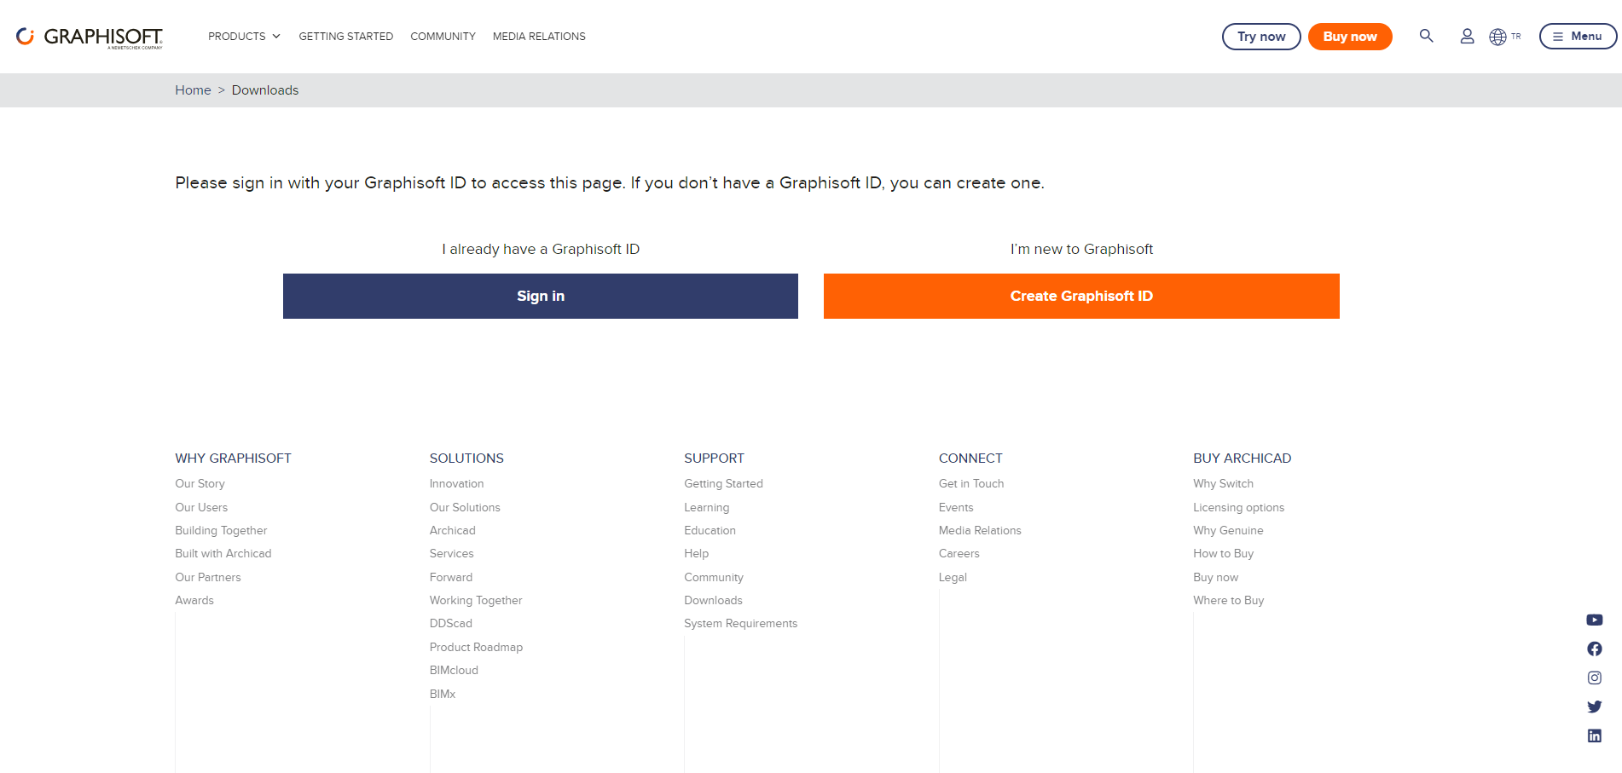Screen dimensions: 1622x773
Task: Click the orange Buy now button
Action: [1350, 37]
